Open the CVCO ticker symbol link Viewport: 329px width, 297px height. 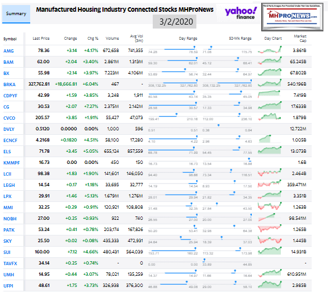pos(9,118)
